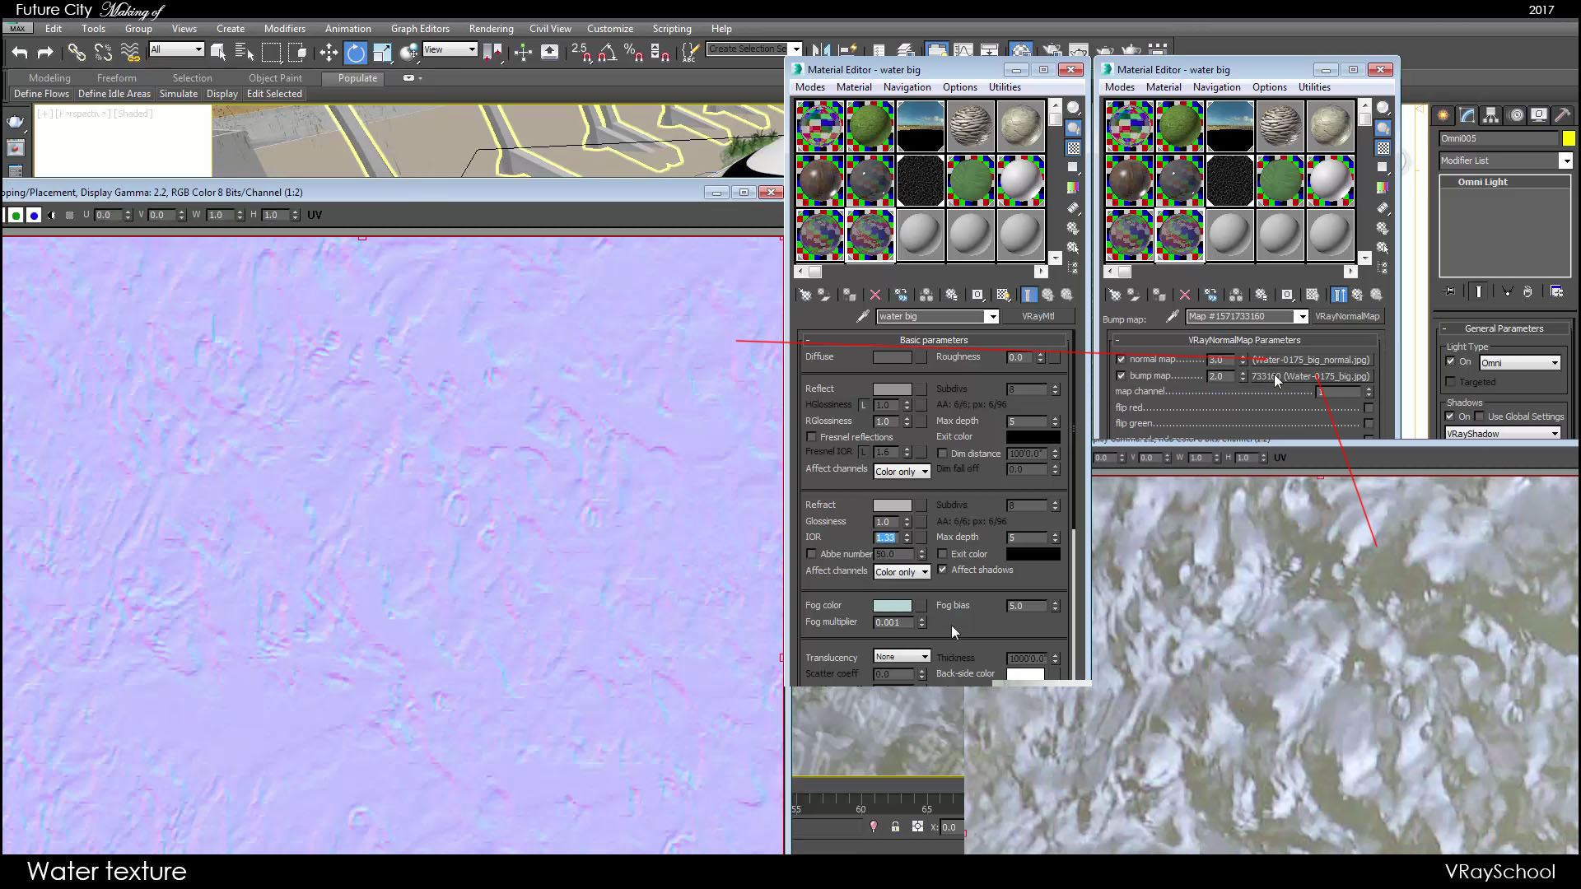Select a green sphere material slot thumbnail
The image size is (1581, 889).
[x=870, y=125]
